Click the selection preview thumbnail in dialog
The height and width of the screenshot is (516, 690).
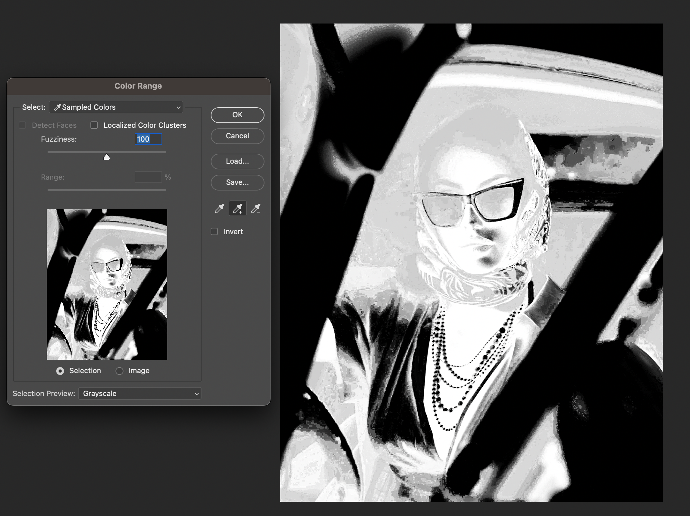pos(107,285)
